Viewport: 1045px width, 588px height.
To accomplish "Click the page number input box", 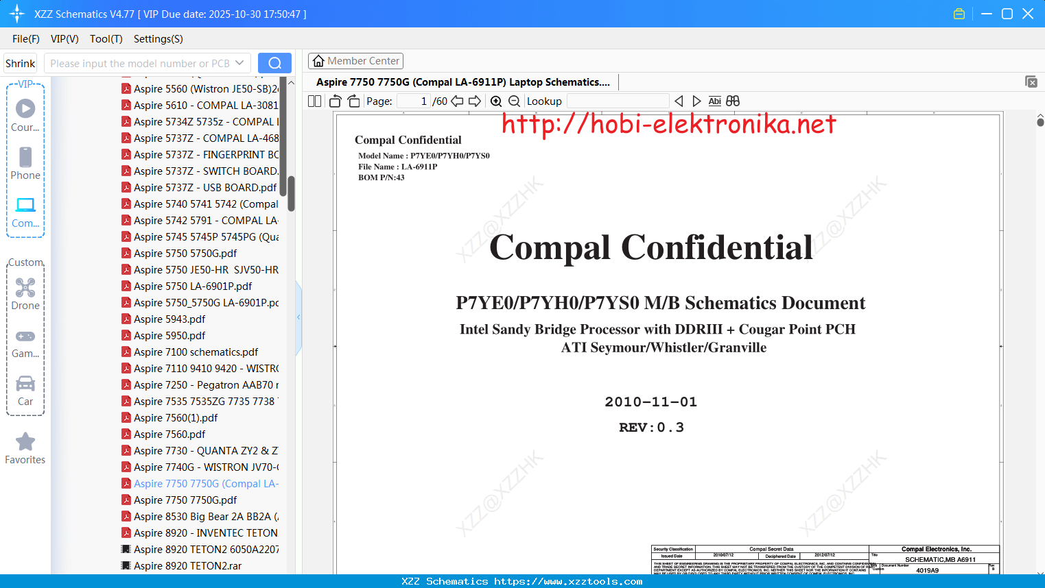I will pyautogui.click(x=414, y=101).
